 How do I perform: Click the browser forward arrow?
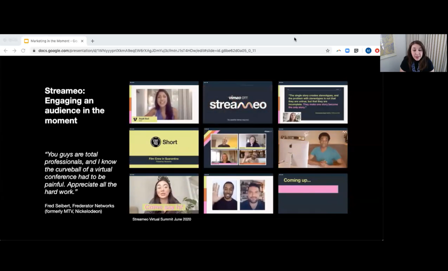14,51
